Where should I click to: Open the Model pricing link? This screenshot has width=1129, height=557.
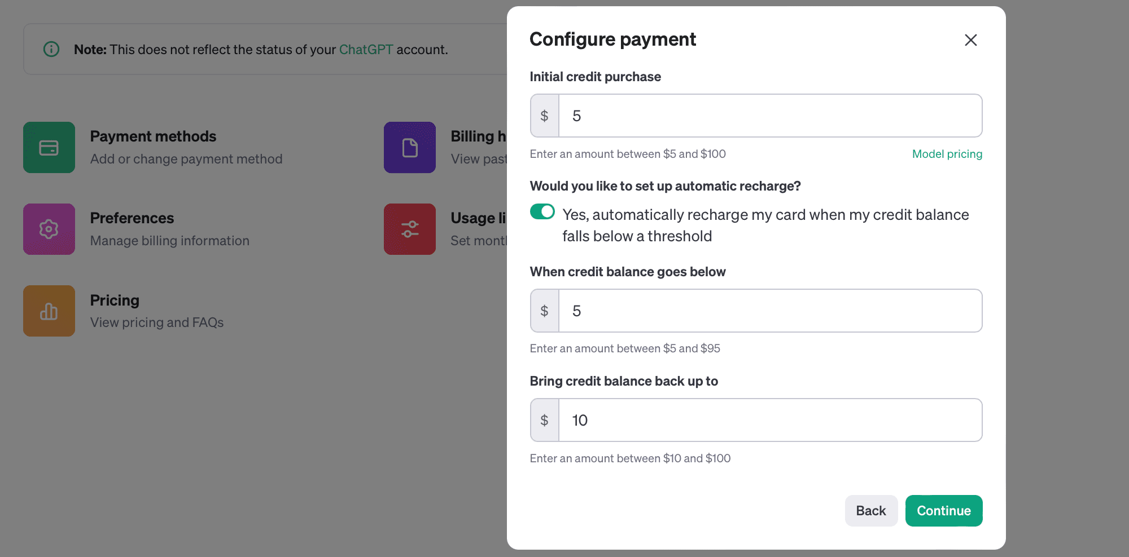[947, 154]
